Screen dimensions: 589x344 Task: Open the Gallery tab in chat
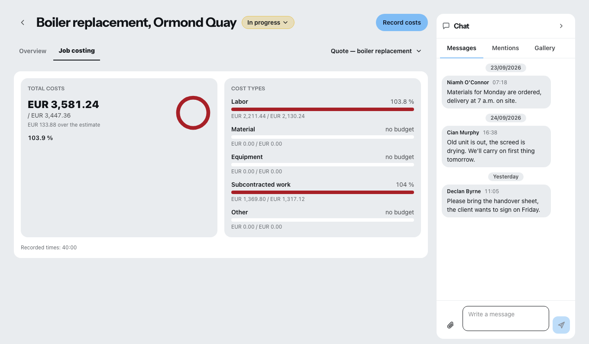pos(545,48)
